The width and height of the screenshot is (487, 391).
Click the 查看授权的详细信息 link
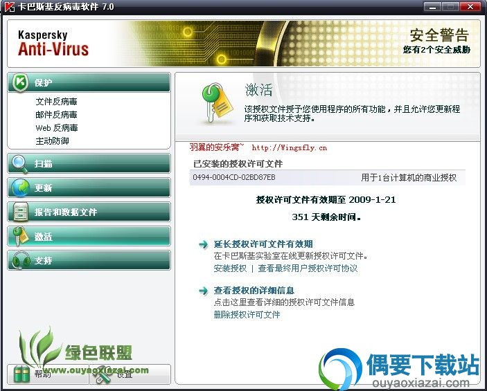coord(254,291)
